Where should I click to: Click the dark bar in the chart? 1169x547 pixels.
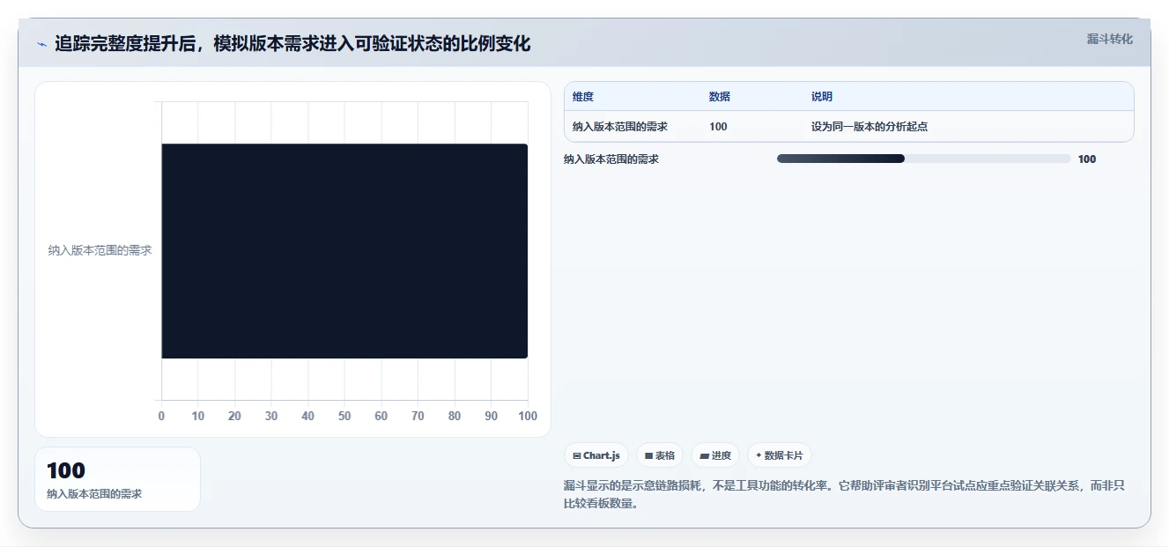pyautogui.click(x=344, y=251)
